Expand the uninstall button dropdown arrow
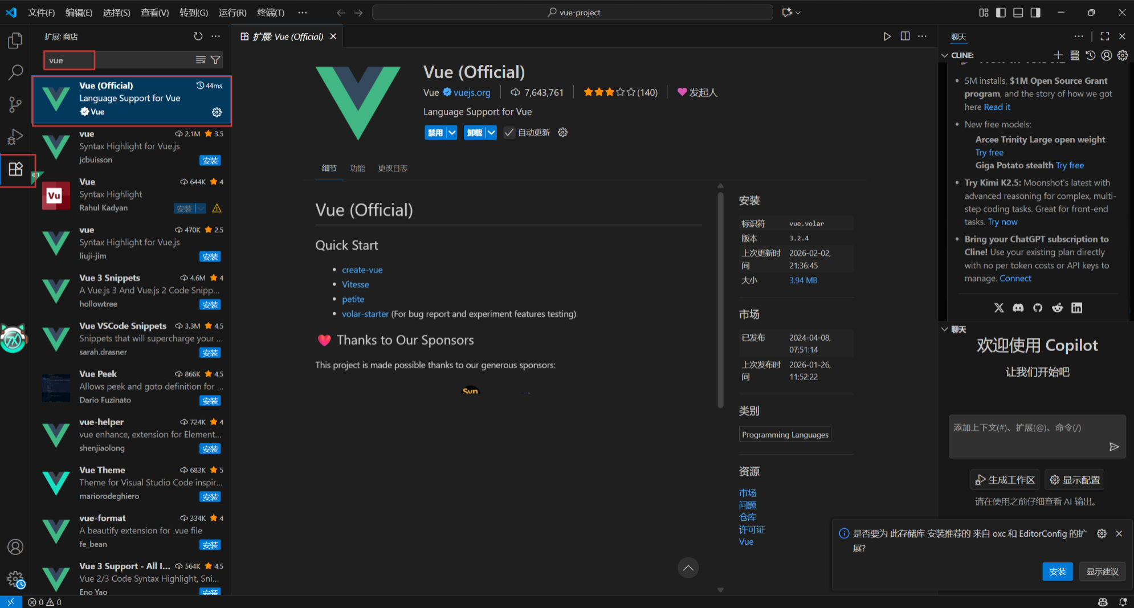The width and height of the screenshot is (1134, 608). [x=491, y=132]
